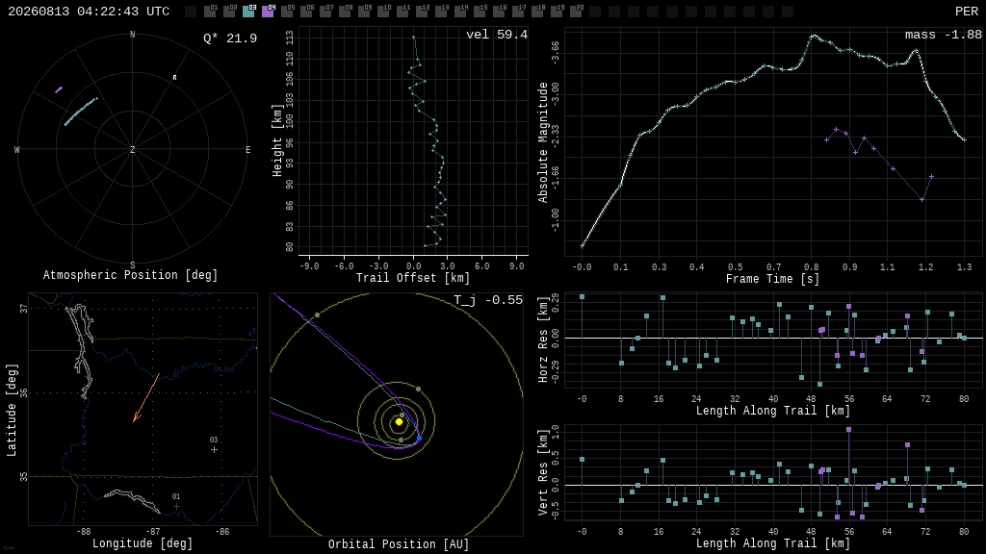Image resolution: width=986 pixels, height=554 pixels.
Task: Click the blue Earth dot on orbit plot
Action: coord(420,438)
